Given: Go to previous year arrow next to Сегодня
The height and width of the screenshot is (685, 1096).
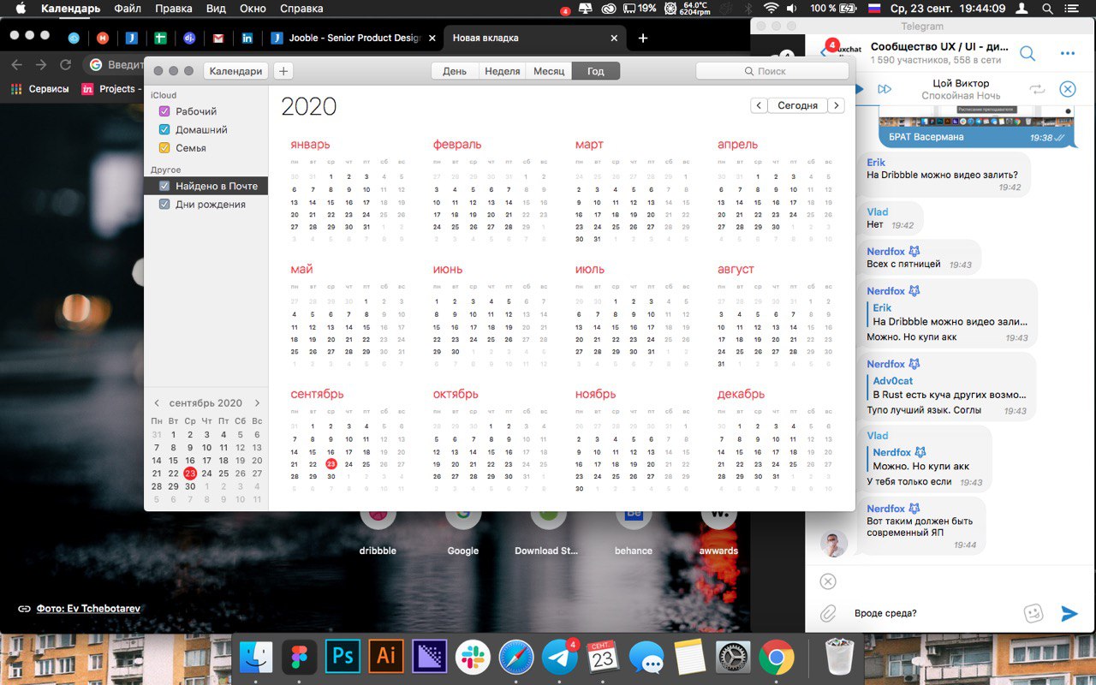Looking at the screenshot, I should pos(759,105).
